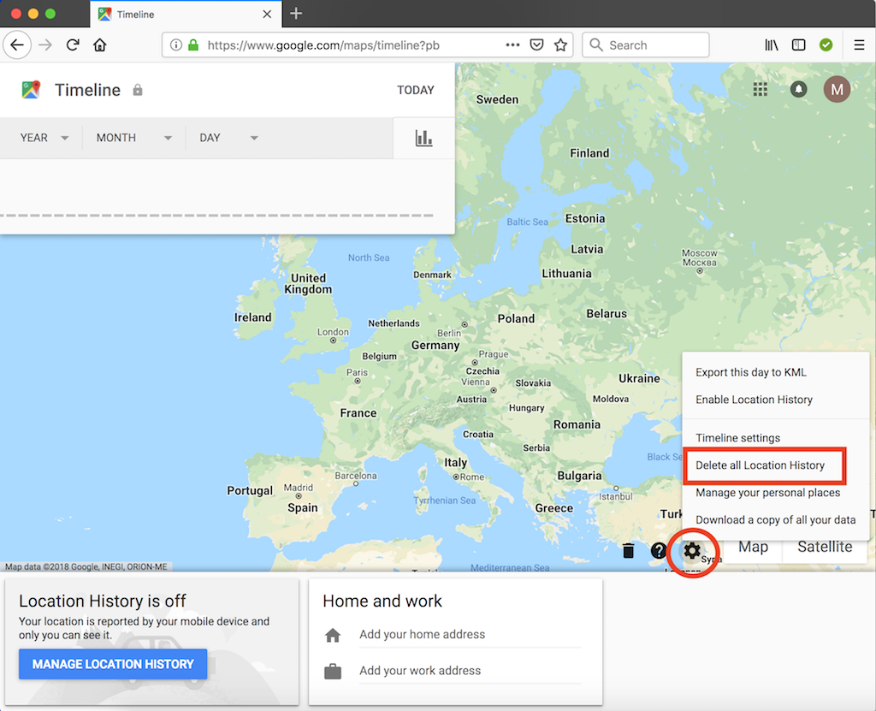Open page actions three-dots menu

[512, 44]
